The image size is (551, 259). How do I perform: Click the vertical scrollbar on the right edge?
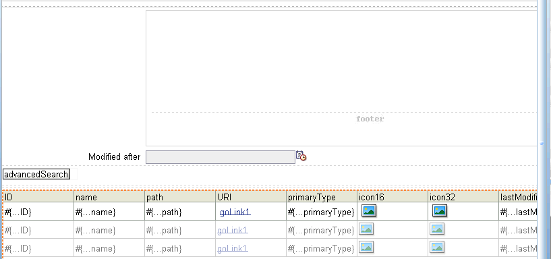542,129
